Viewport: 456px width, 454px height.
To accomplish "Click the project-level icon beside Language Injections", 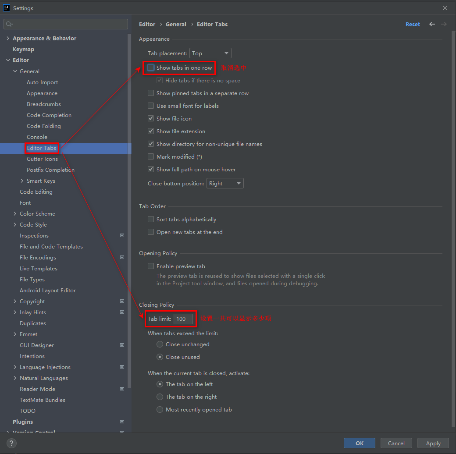I will point(122,367).
